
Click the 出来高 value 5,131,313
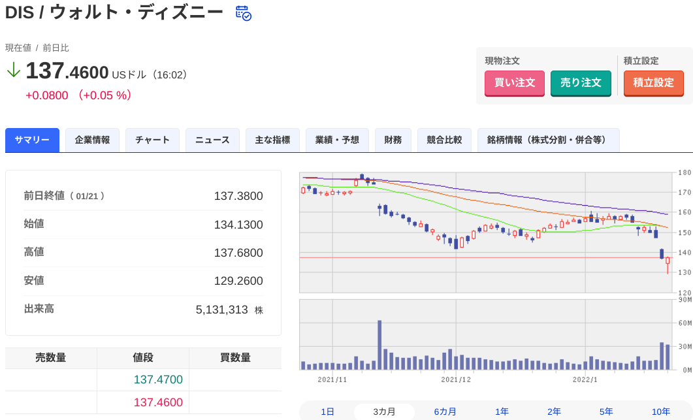(222, 310)
